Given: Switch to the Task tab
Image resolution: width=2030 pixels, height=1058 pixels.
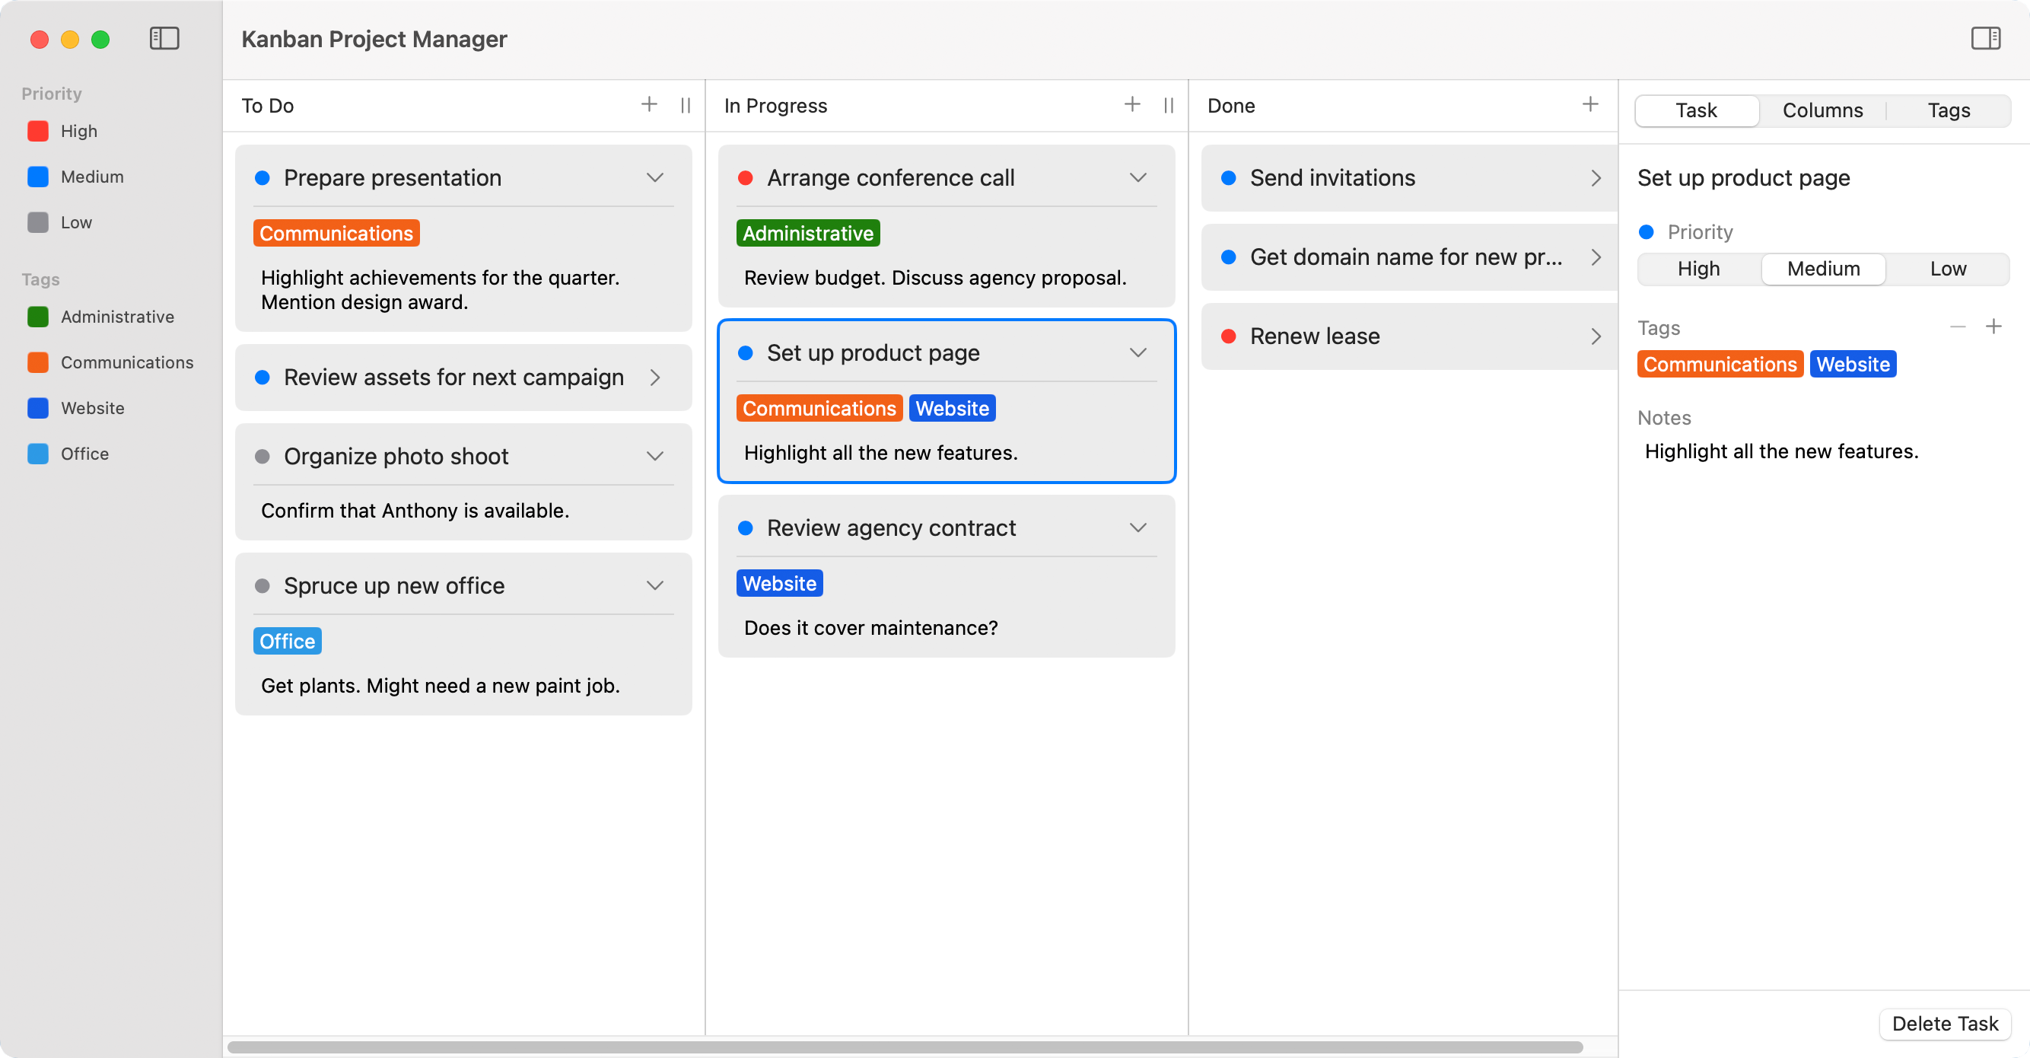Looking at the screenshot, I should [x=1696, y=110].
